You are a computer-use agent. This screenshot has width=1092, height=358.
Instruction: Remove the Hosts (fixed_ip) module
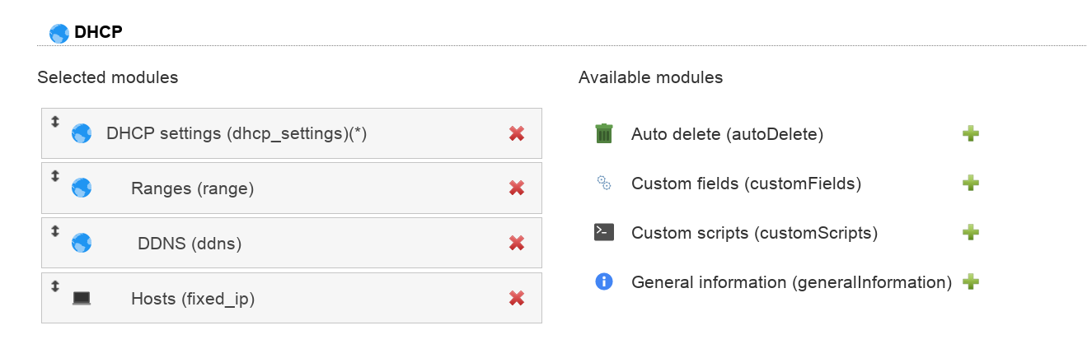coord(517,298)
